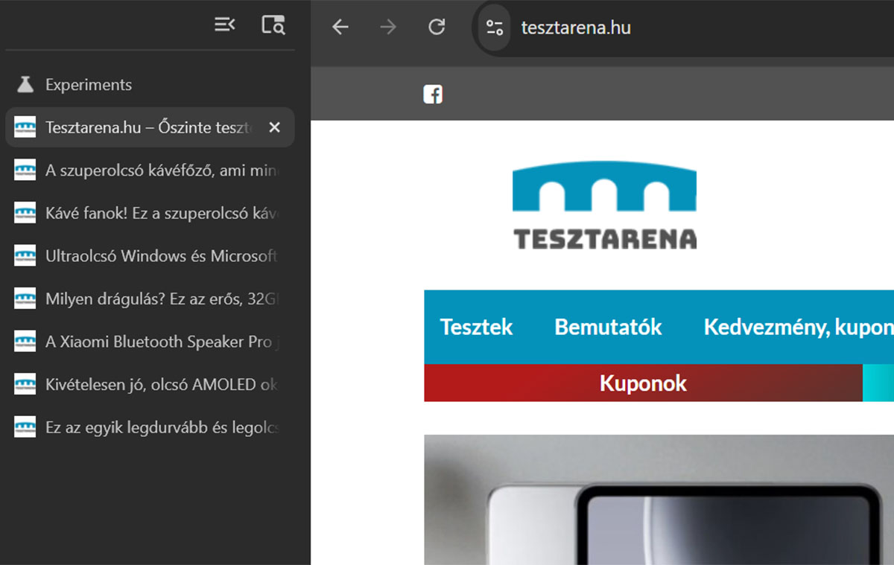Viewport: 894px width, 565px height.
Task: Open 'A Xiaomi Bluetooth Speaker Pro' tab
Action: [x=160, y=342]
